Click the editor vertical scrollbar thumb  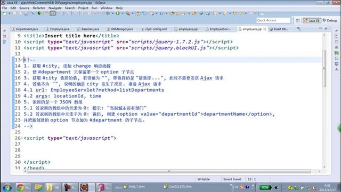324,68
